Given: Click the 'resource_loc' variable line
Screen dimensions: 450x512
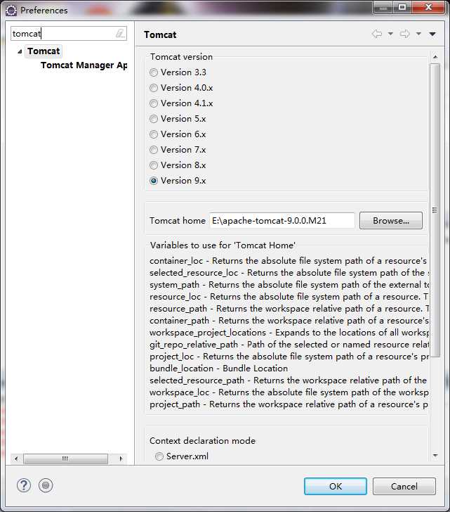Looking at the screenshot, I should [x=289, y=297].
